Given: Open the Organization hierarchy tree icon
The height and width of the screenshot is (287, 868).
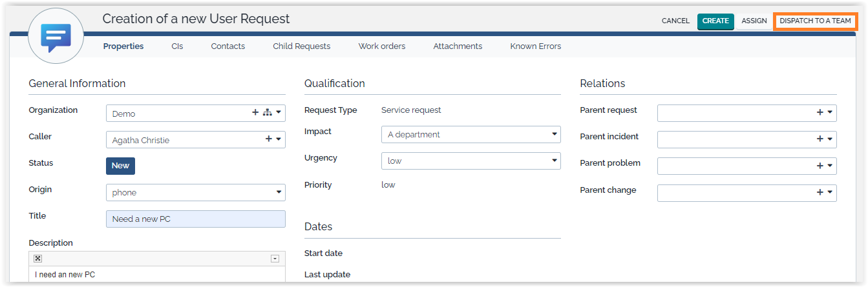Looking at the screenshot, I should click(267, 113).
